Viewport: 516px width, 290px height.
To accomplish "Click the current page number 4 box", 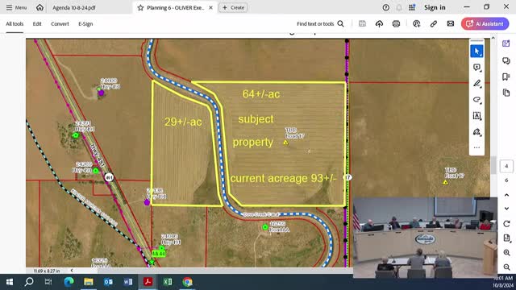I will click(506, 166).
